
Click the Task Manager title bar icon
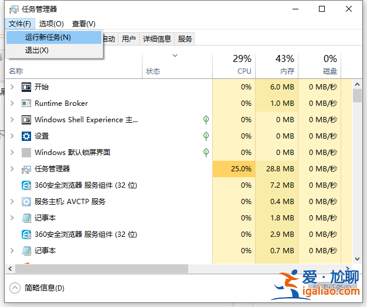[14, 9]
